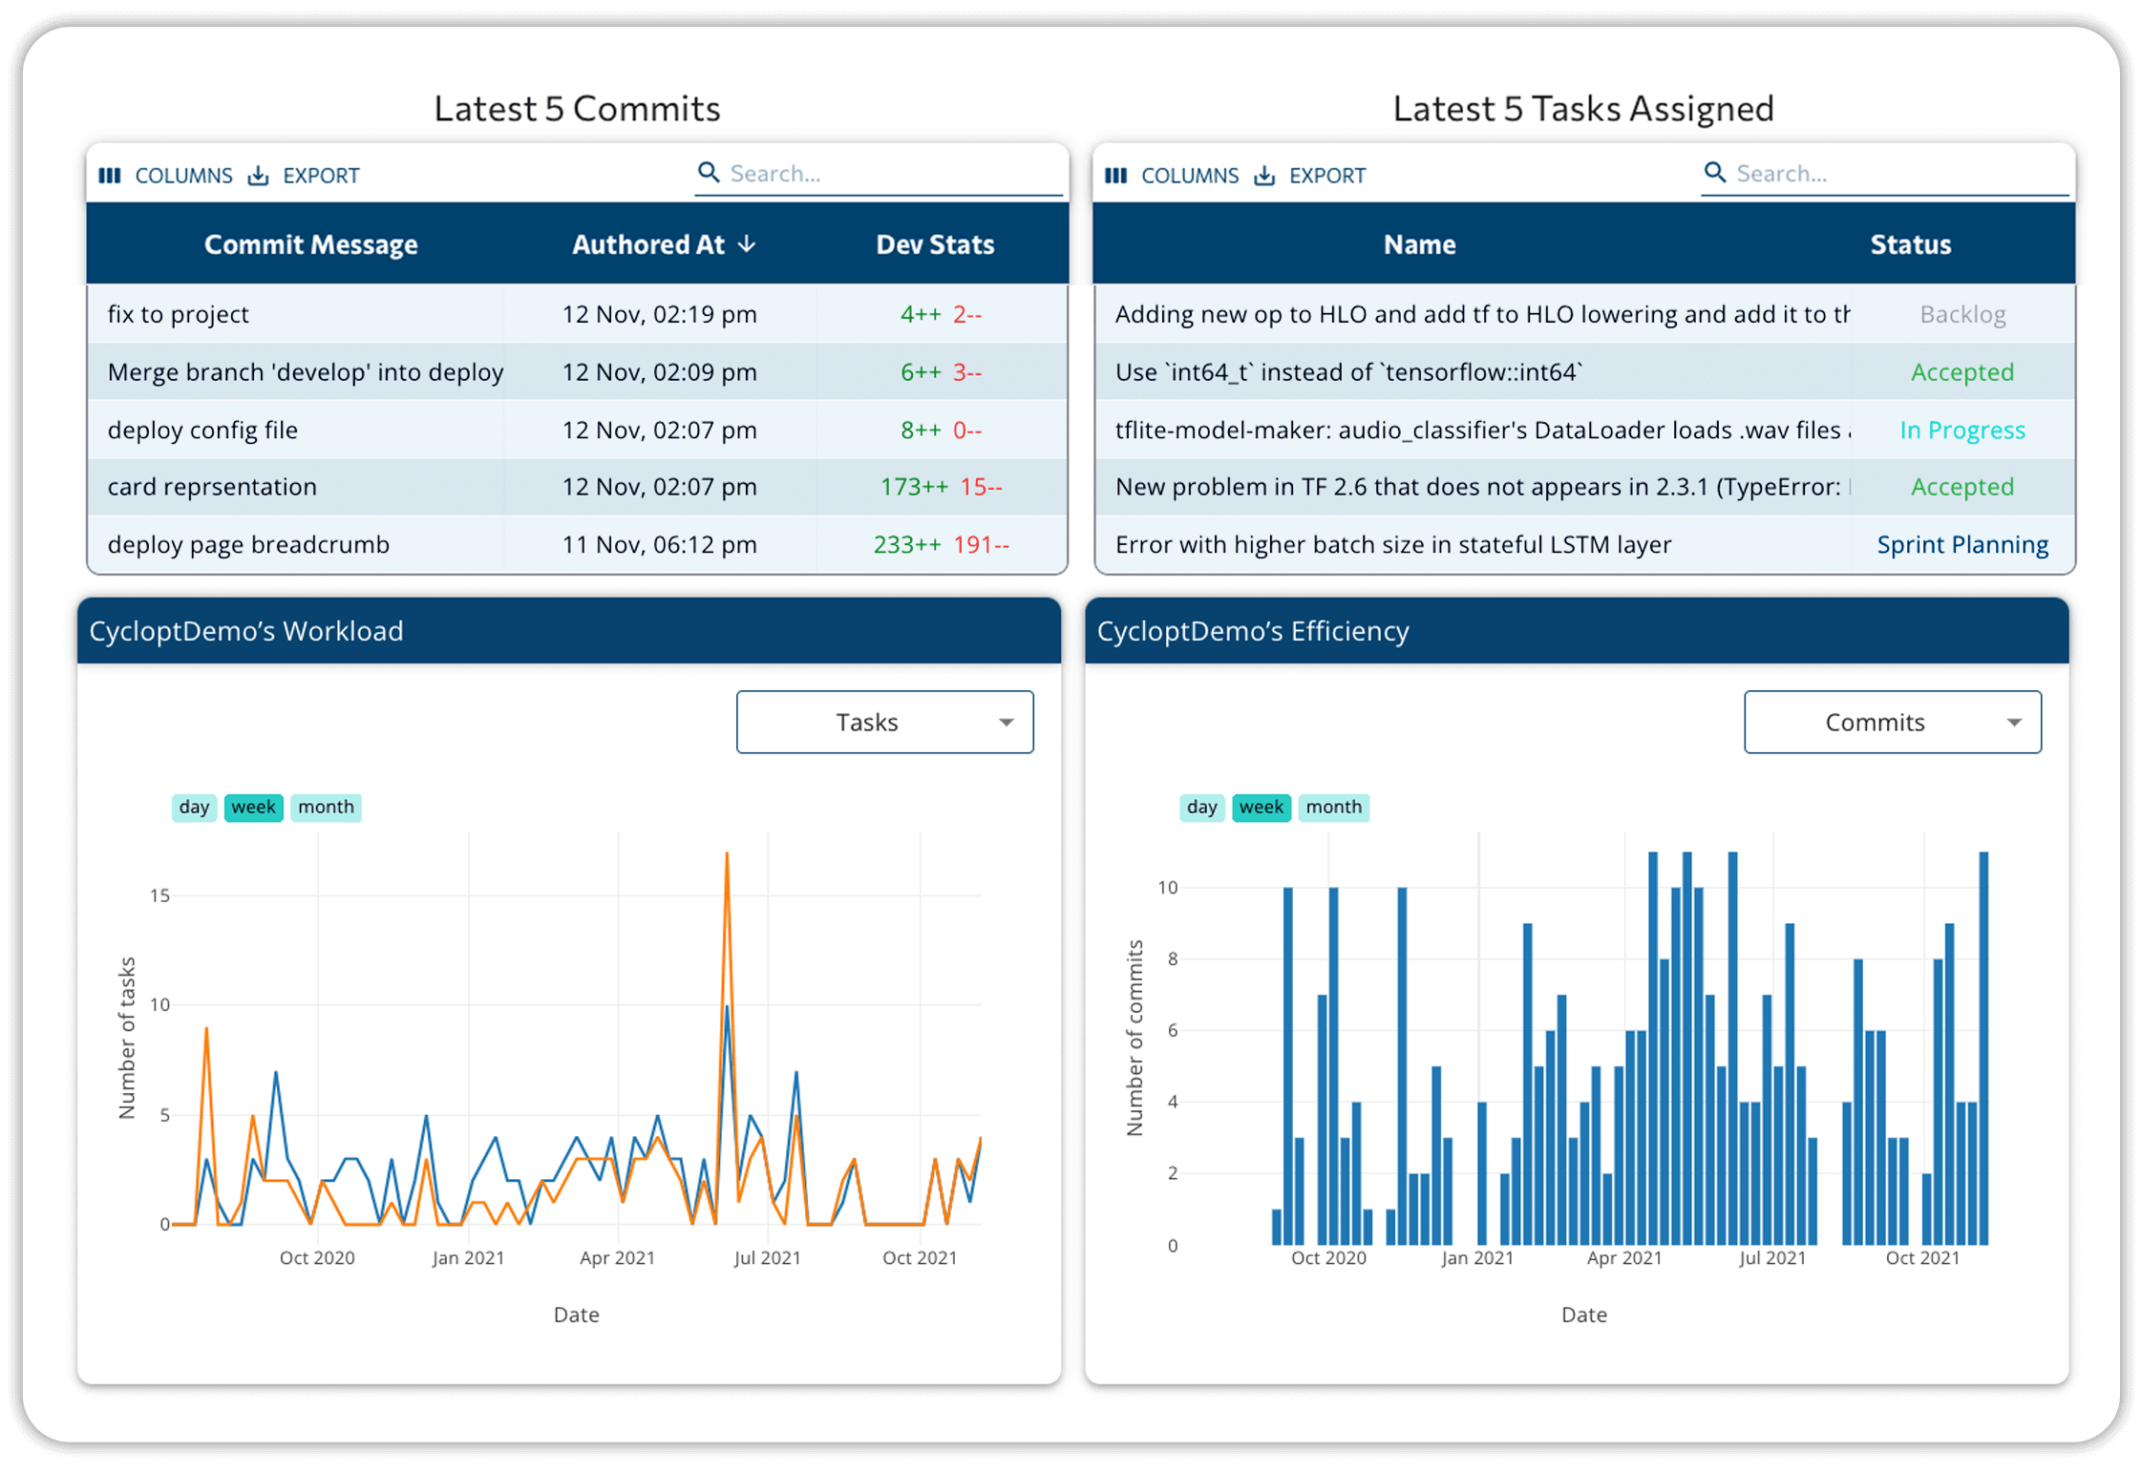This screenshot has width=2142, height=1473.
Task: Click the search magnifier in the Tasks Assigned table
Action: [1715, 173]
